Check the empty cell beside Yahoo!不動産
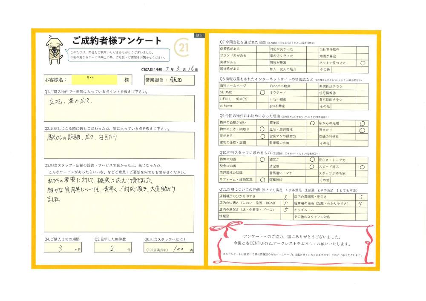The image size is (426, 301). coord(312,86)
